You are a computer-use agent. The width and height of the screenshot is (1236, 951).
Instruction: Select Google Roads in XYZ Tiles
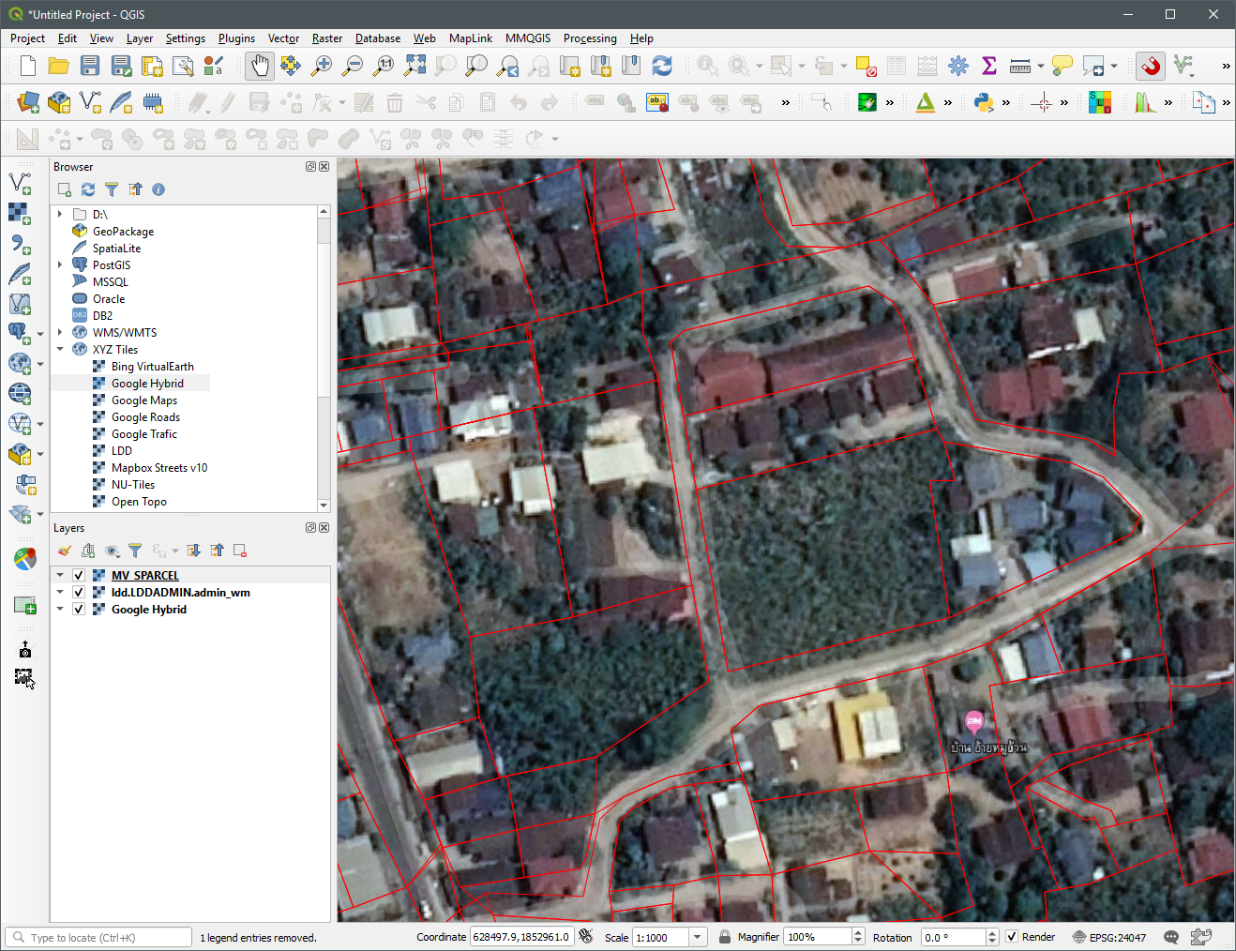(x=143, y=416)
